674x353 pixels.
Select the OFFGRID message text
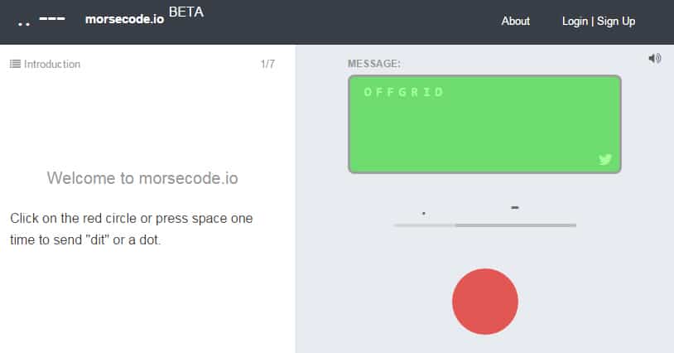tap(404, 92)
